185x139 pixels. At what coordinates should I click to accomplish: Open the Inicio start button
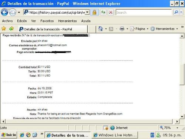pyautogui.click(x=9, y=135)
